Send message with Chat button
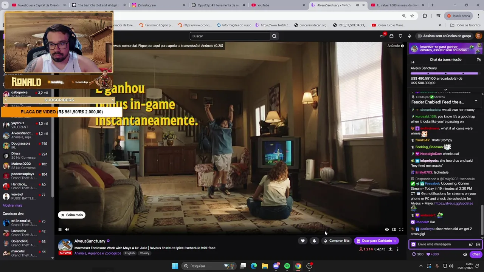484x272 pixels. point(476,254)
